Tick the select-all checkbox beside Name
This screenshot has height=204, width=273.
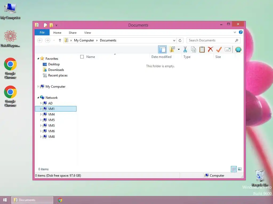[x=82, y=57]
